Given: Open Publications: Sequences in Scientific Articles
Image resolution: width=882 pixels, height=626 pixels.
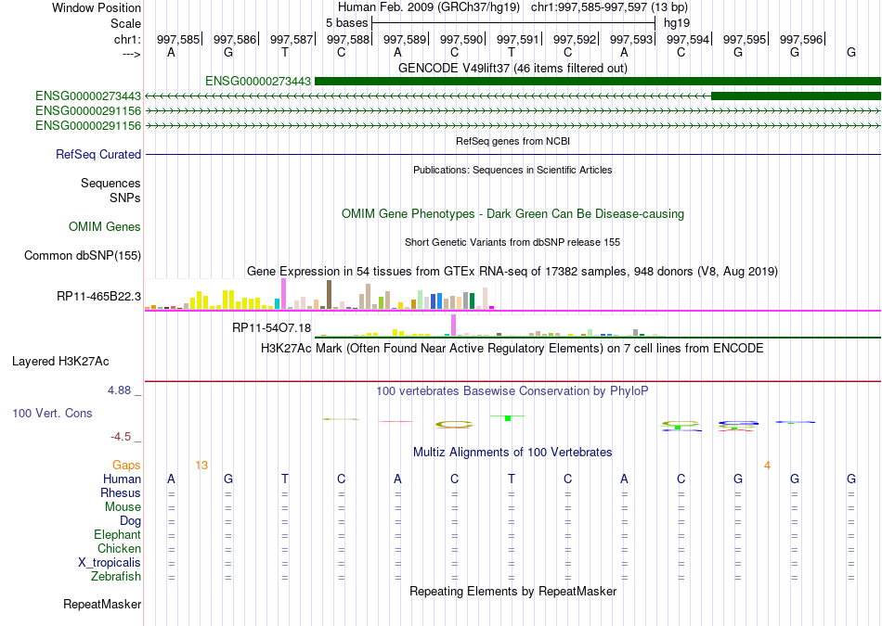Looking at the screenshot, I should [512, 170].
